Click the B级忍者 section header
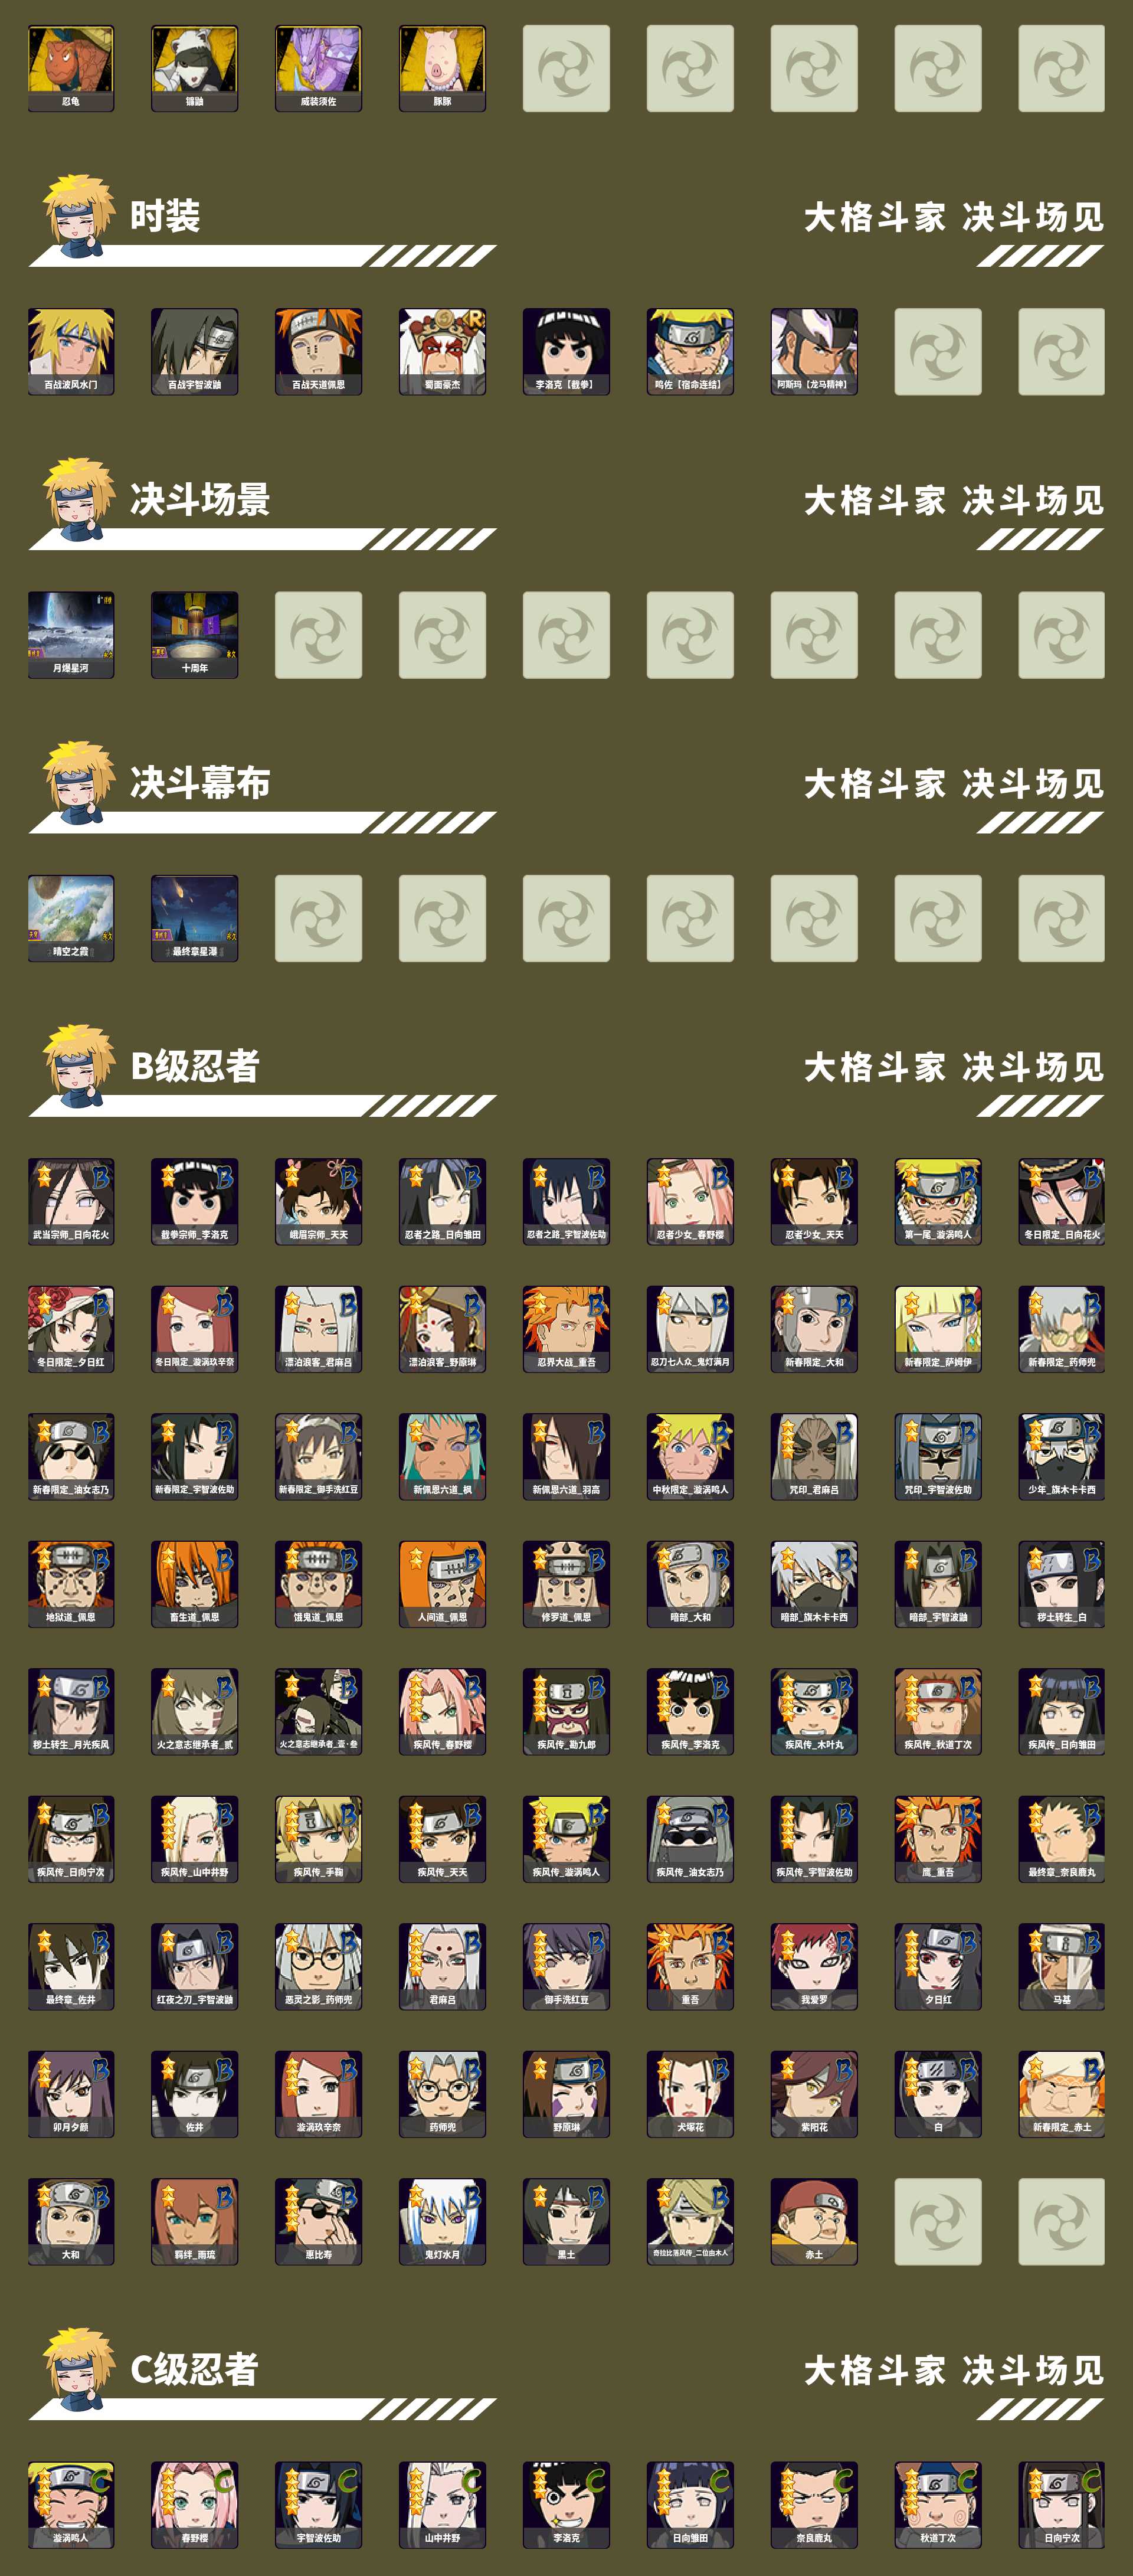The image size is (1133, 2576). (x=194, y=1066)
